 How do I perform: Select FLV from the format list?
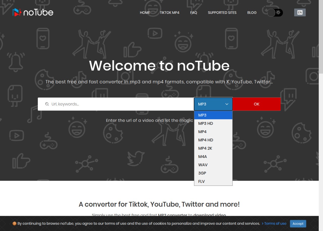202,181
